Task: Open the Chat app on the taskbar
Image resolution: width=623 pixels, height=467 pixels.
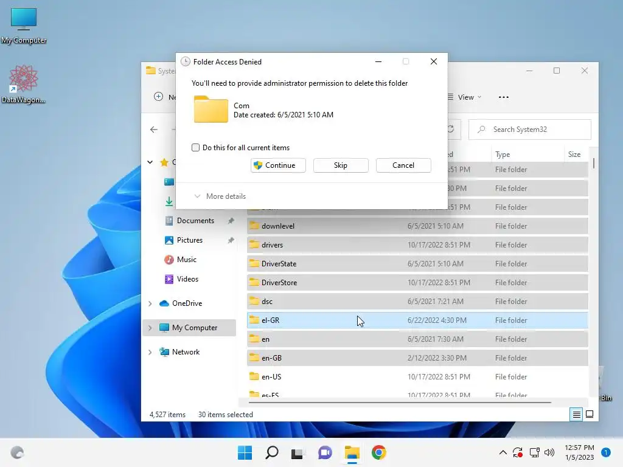Action: coord(325,452)
